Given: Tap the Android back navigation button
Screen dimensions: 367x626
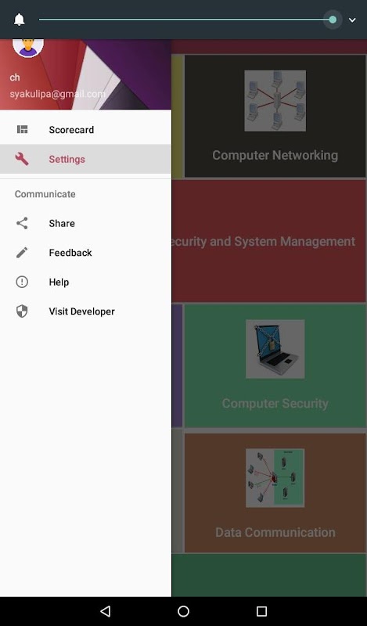Looking at the screenshot, I should coord(105,611).
